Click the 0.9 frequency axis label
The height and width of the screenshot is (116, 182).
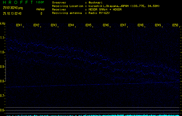tap(3, 67)
